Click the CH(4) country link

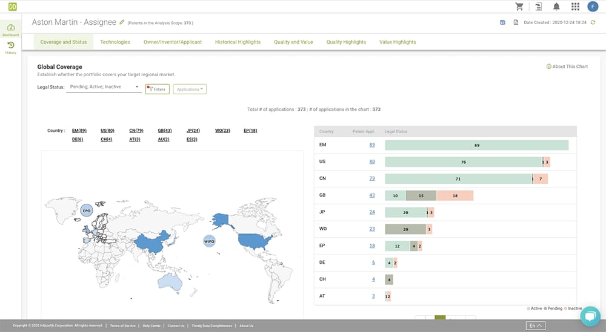click(x=106, y=139)
